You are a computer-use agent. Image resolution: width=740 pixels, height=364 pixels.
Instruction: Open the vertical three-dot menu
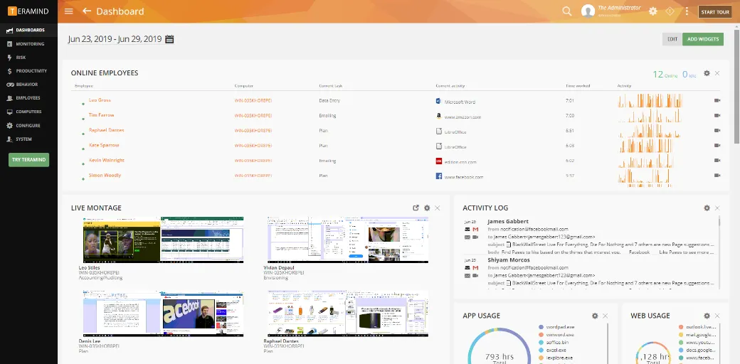tap(687, 11)
